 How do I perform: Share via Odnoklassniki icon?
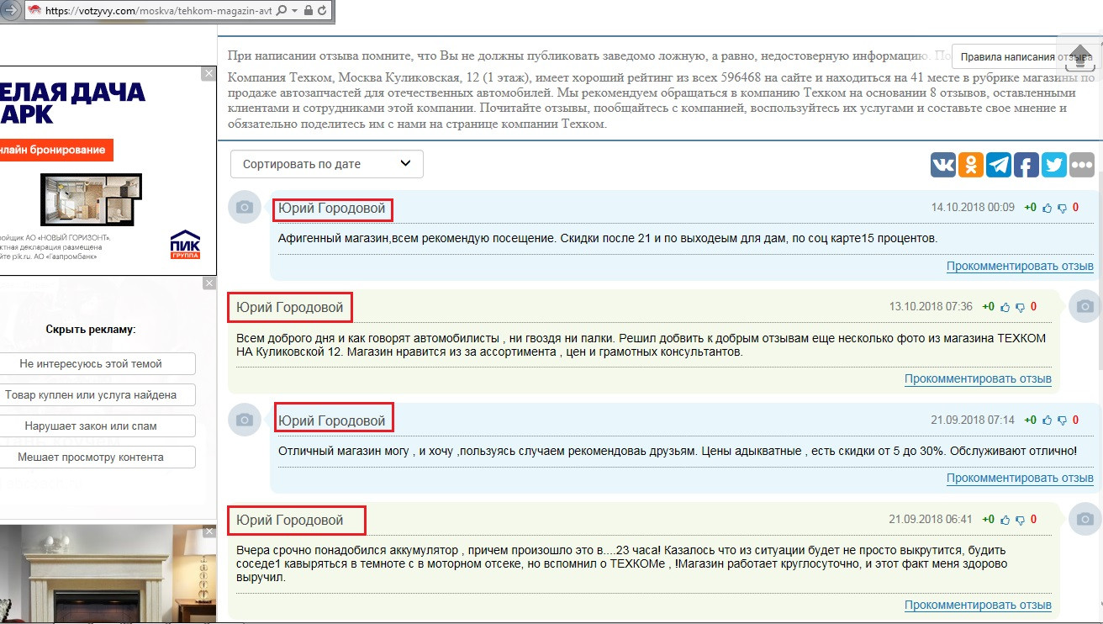pos(971,164)
